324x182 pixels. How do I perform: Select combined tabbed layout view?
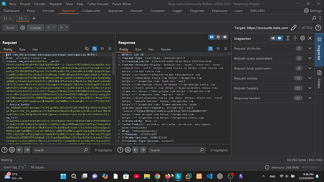click(x=225, y=37)
